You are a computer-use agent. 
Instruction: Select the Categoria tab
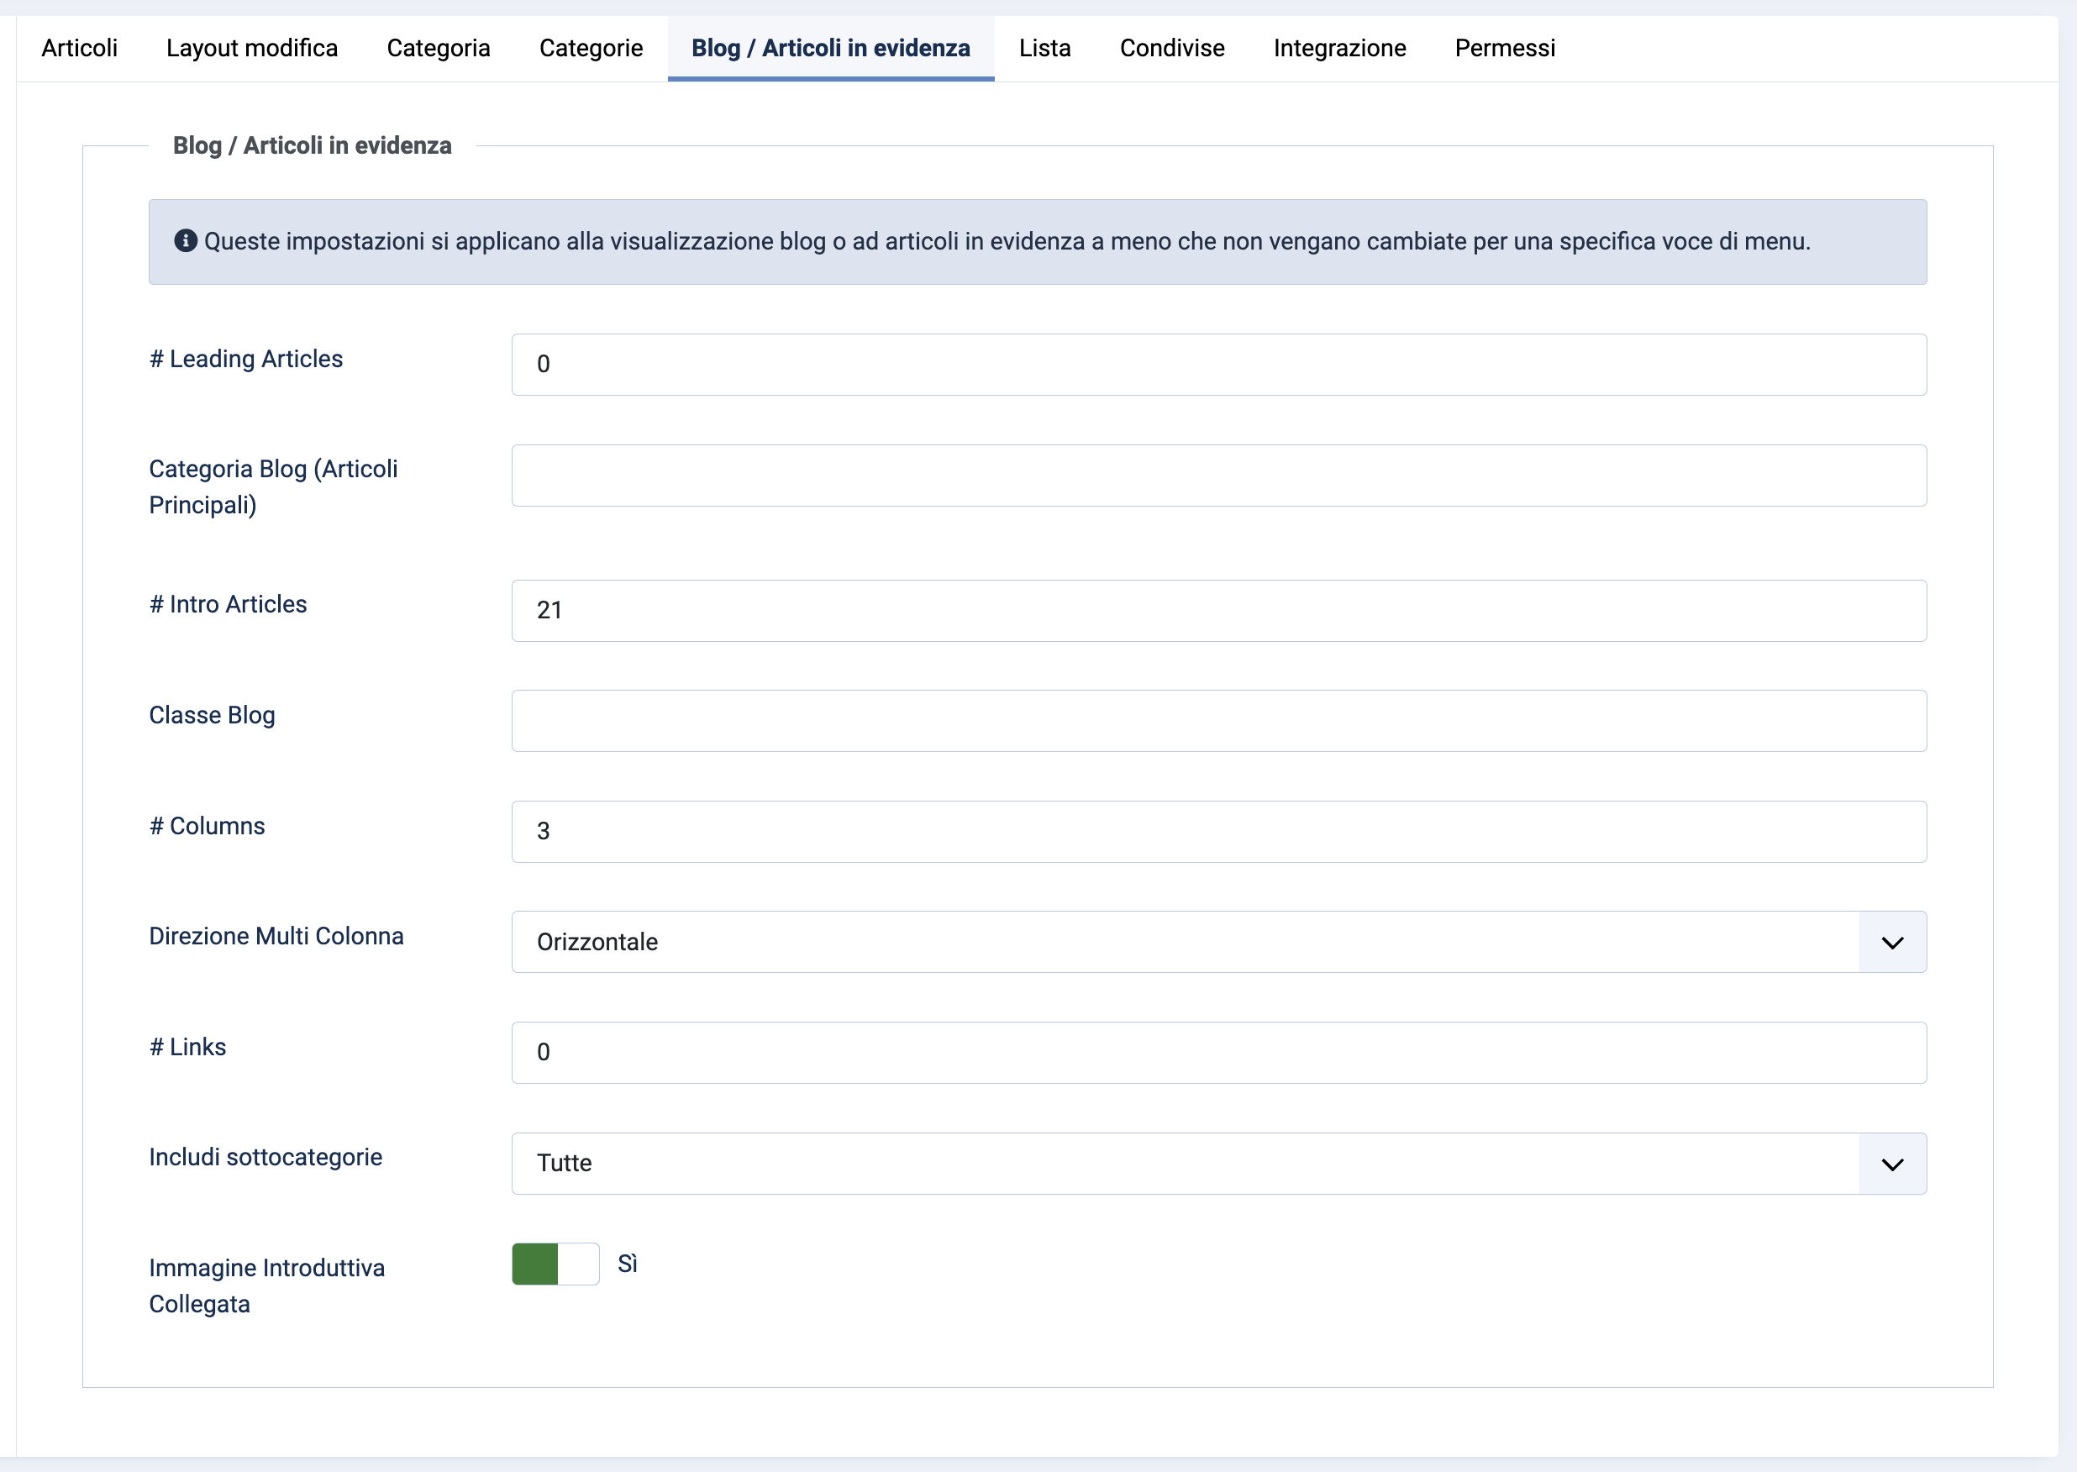439,48
